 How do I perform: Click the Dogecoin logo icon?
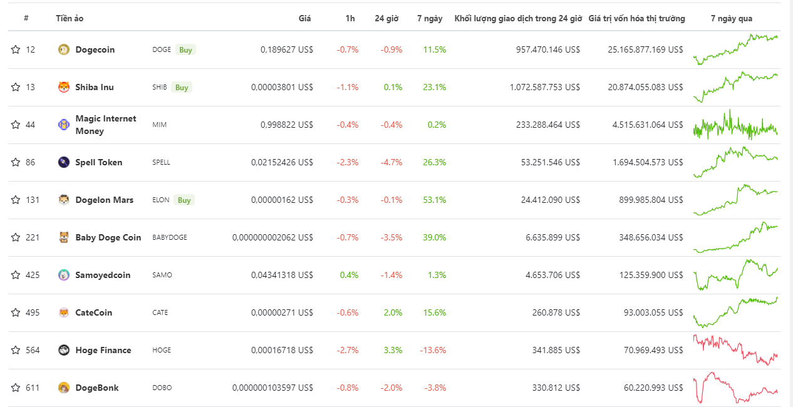click(63, 49)
